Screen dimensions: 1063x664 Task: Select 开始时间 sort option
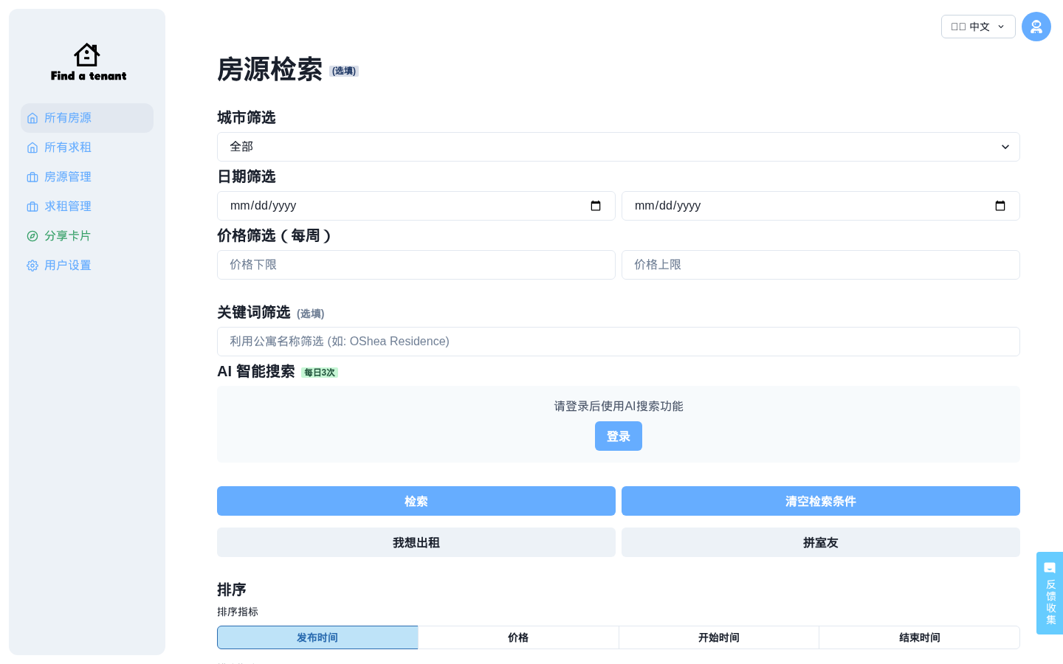(x=718, y=637)
